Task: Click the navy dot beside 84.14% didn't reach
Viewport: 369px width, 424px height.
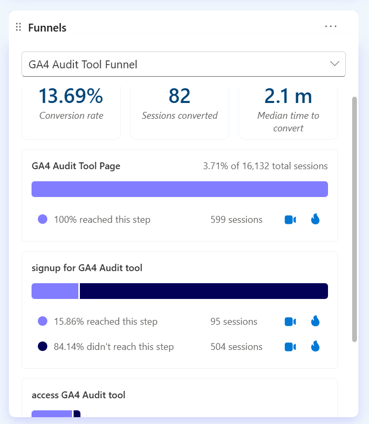Action: [x=43, y=346]
